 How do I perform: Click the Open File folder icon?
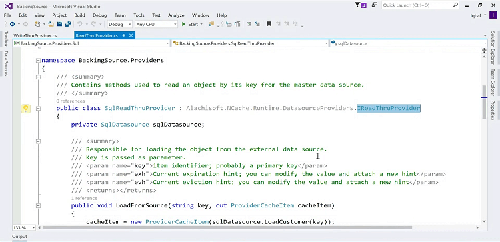51,24
